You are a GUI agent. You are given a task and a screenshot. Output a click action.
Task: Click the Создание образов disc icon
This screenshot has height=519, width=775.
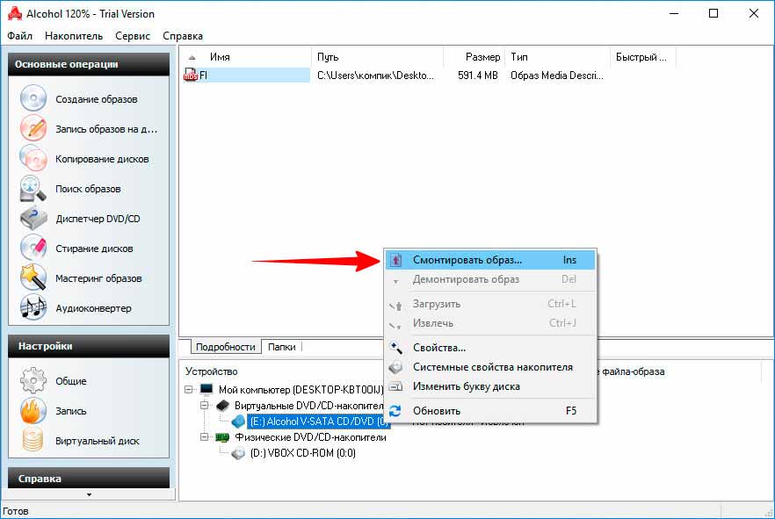click(x=33, y=98)
